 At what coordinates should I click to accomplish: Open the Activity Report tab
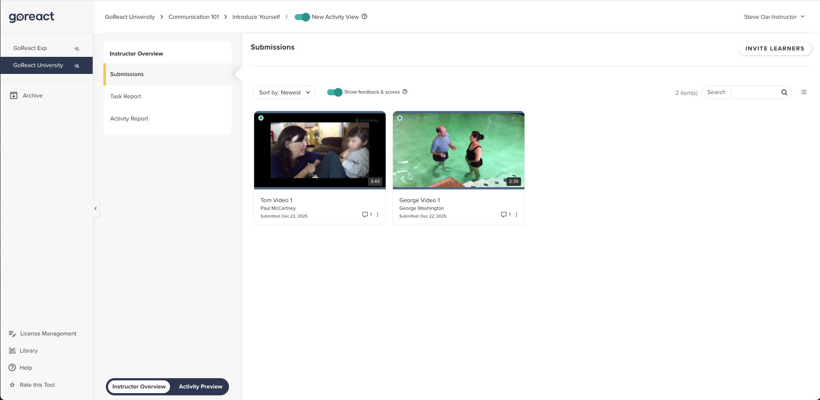129,118
